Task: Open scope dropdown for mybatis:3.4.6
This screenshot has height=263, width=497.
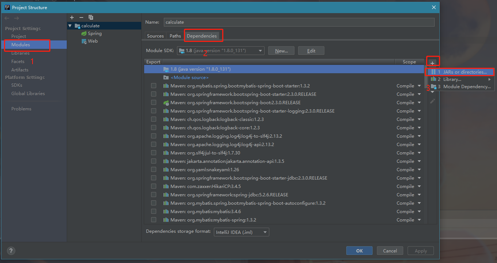Action: pos(419,212)
